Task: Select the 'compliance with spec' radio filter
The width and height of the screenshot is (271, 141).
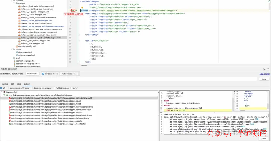Action: coord(8,88)
